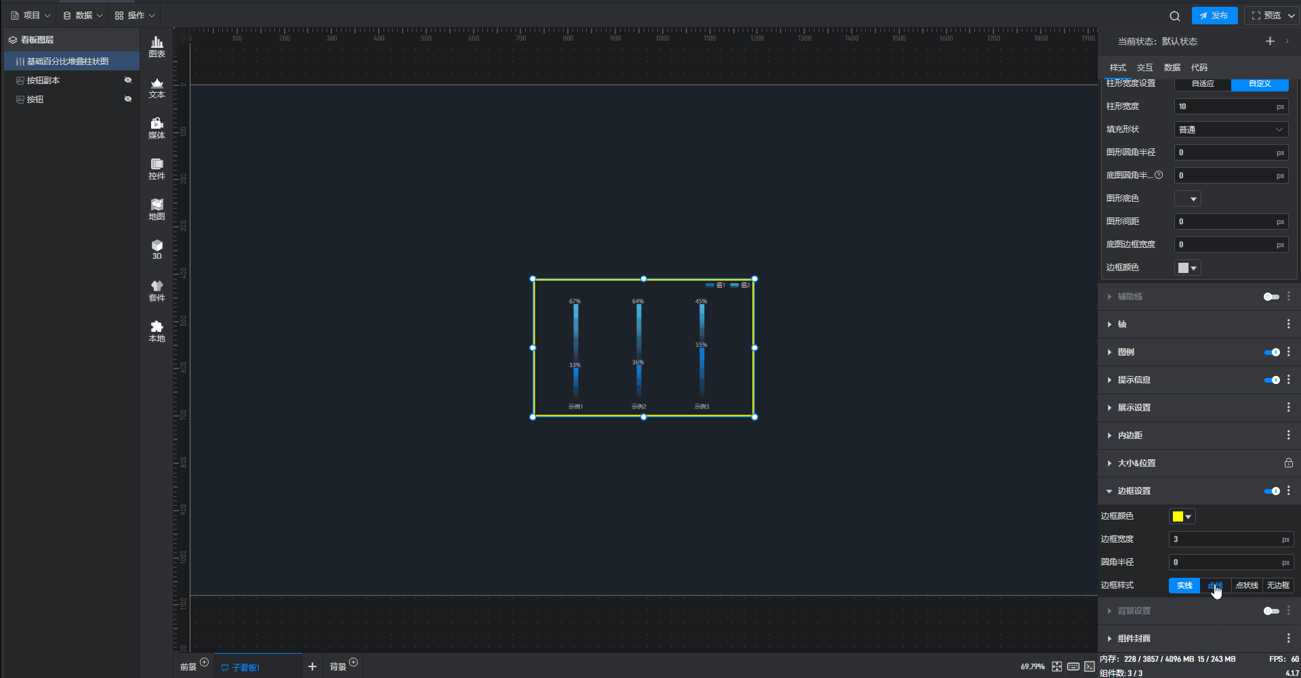Switch to the 交互 interaction tab

1144,67
